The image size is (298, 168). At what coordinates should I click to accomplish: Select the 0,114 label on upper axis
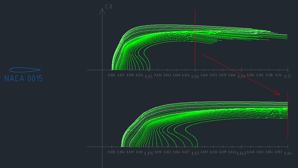tap(278, 75)
